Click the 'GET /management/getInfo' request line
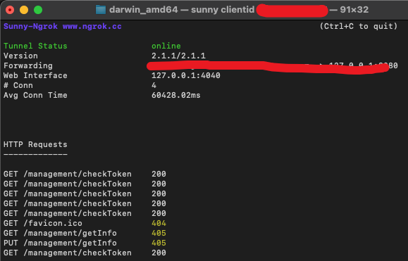Viewport: 408px width, 261px height. coord(60,234)
